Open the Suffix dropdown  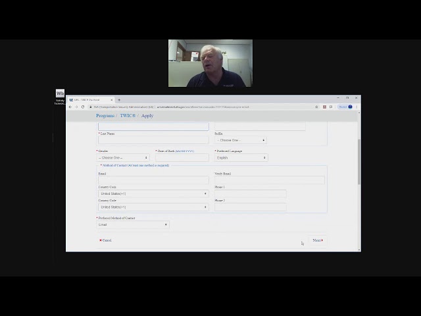241,140
